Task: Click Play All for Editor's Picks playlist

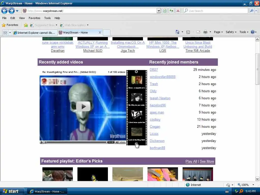Action: click(191, 161)
